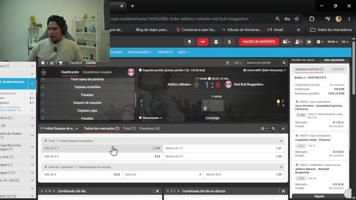
Task: Favorite the Sudamericana league with the star
Action: 31,93
